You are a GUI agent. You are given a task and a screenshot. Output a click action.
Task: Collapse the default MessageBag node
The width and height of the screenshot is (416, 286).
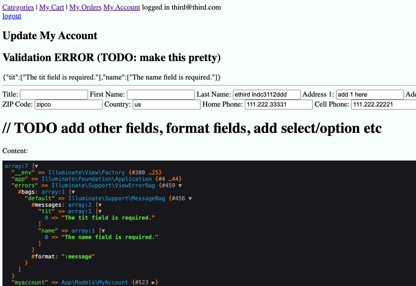coord(190,199)
